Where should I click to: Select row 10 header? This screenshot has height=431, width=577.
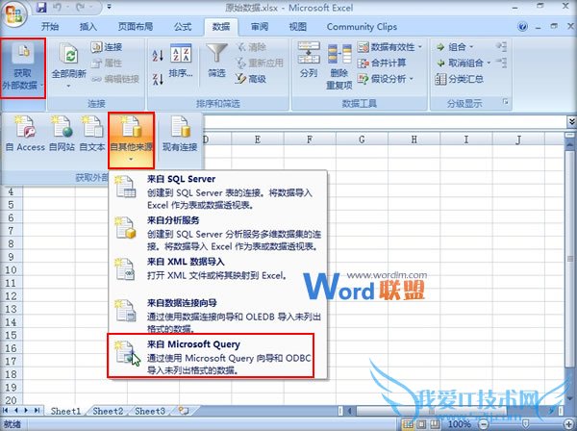click(x=11, y=269)
